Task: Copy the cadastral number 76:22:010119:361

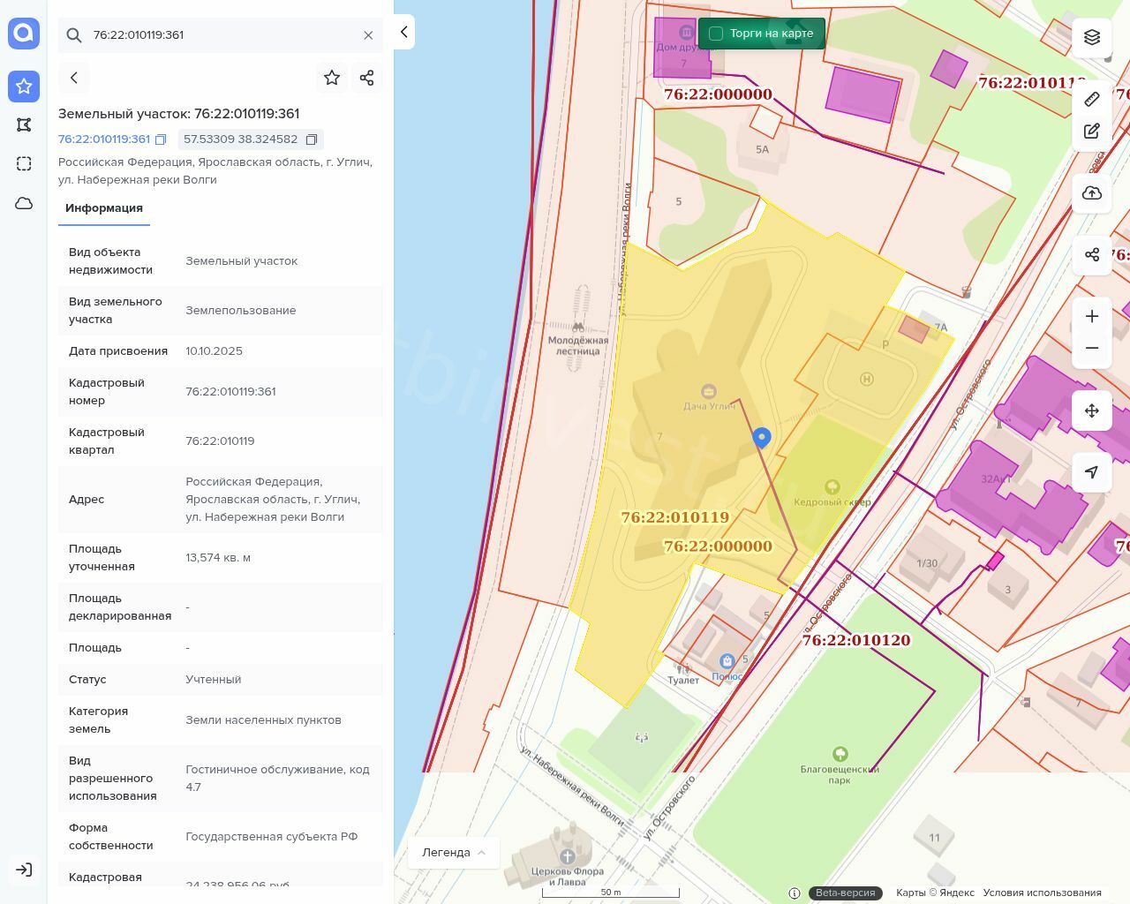Action: pos(161,139)
